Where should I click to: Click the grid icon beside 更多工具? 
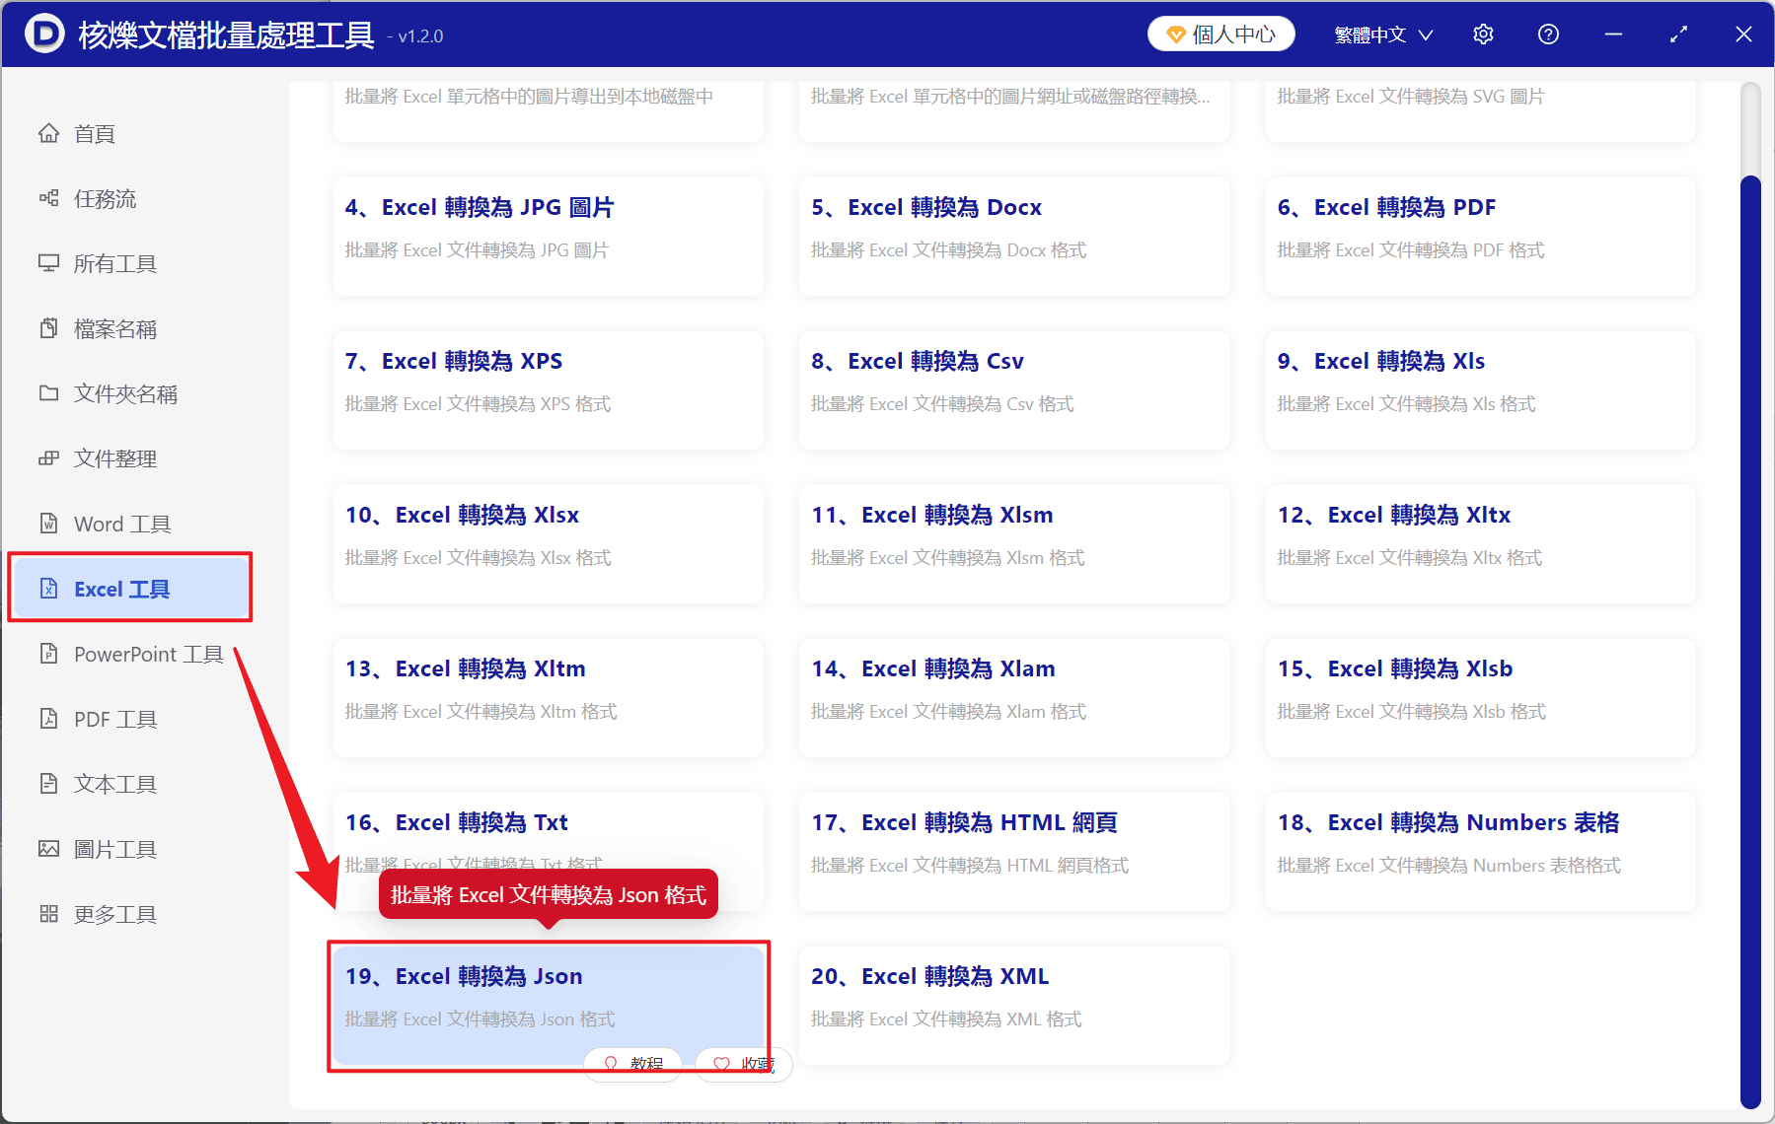pos(48,914)
